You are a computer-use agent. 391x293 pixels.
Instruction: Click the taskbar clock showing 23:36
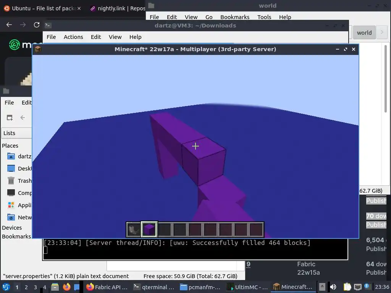pyautogui.click(x=382, y=287)
